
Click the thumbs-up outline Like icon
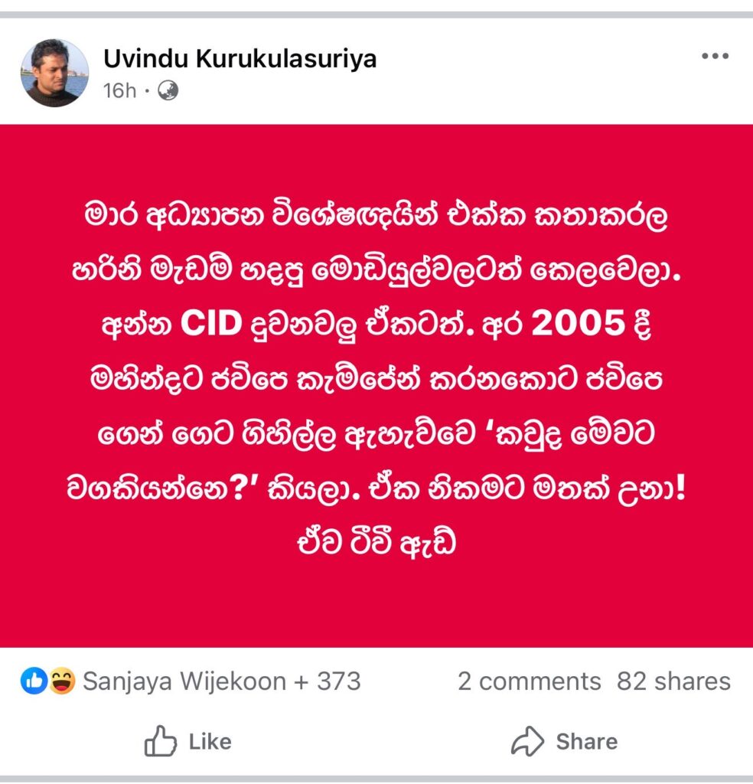click(x=161, y=740)
